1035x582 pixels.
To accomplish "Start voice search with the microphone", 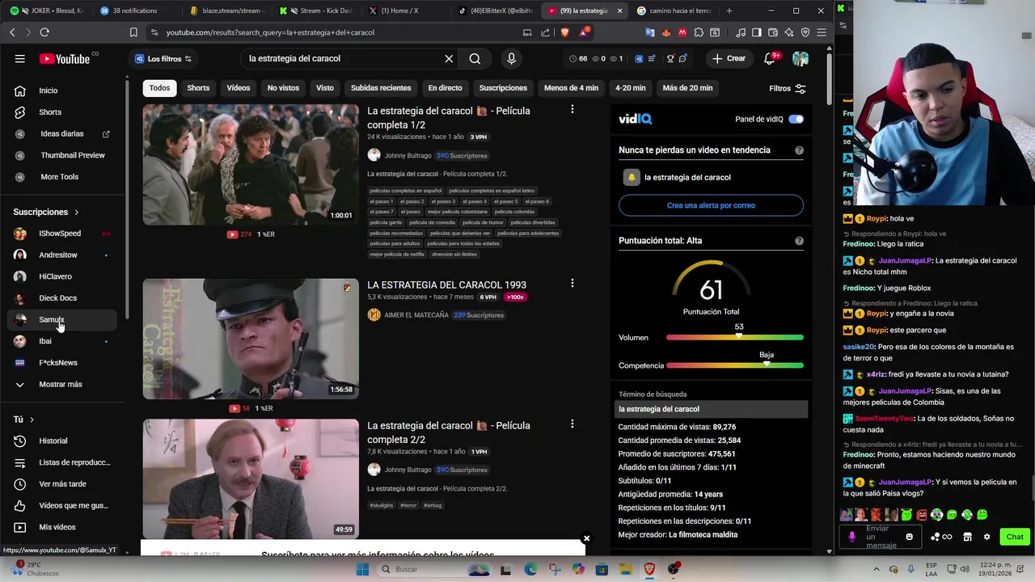I will tap(511, 58).
